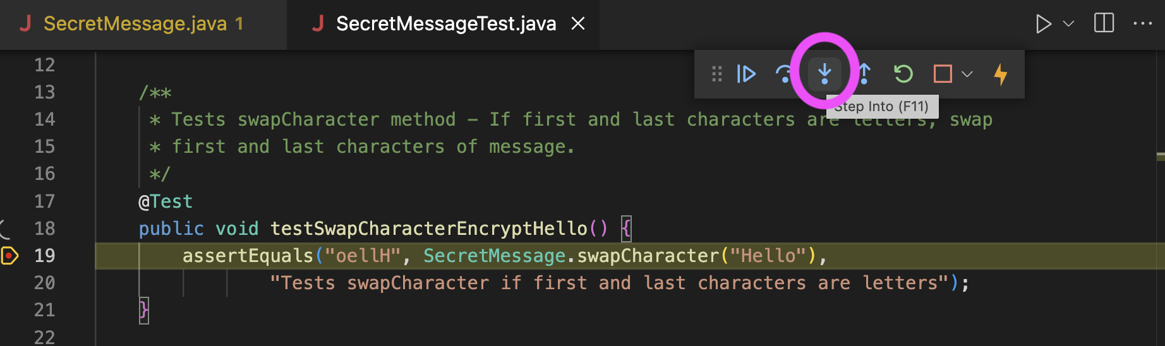Click the swapCharacter method call
Screen dimensions: 1165x346
[x=648, y=256]
